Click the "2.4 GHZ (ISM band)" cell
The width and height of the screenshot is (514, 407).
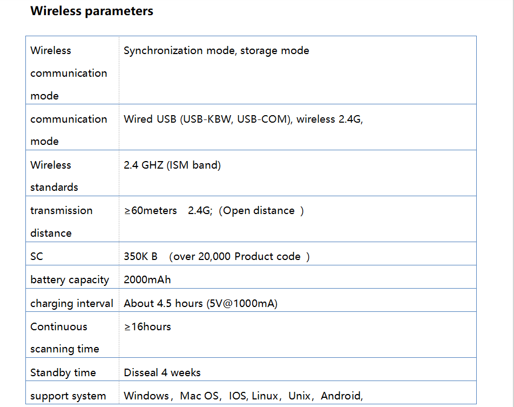tap(172, 165)
